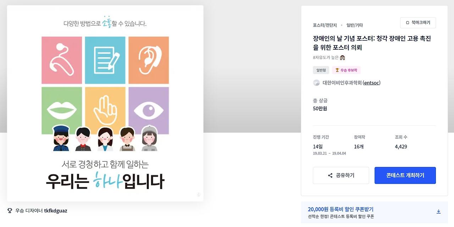Viewport: 454px width, 227px height.
Task: Download the 20,000원 discount coupon
Action: click(438, 211)
